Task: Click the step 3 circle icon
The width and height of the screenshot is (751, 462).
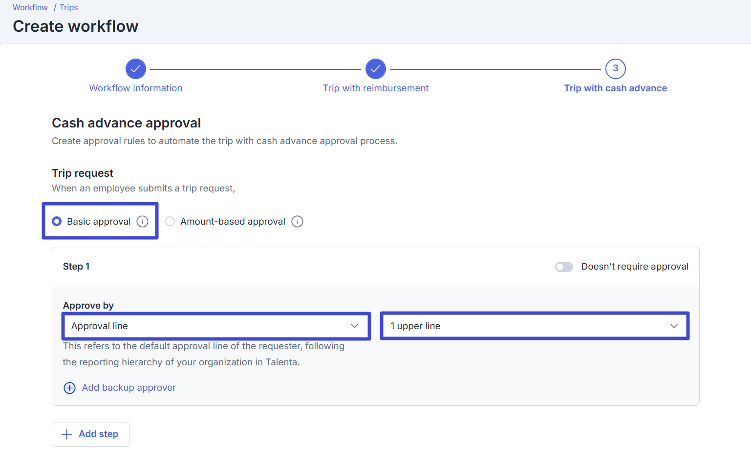Action: [615, 69]
